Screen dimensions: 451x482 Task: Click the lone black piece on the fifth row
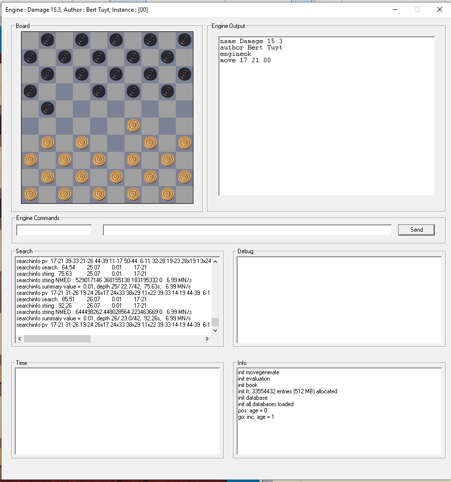(47, 108)
